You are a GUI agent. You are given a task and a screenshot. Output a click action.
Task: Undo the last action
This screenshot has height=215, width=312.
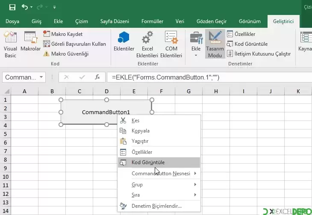(25, 7)
